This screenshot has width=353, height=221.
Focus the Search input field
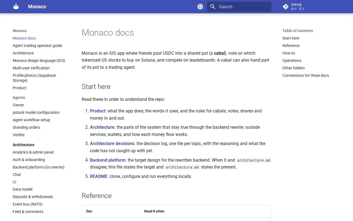click(239, 7)
